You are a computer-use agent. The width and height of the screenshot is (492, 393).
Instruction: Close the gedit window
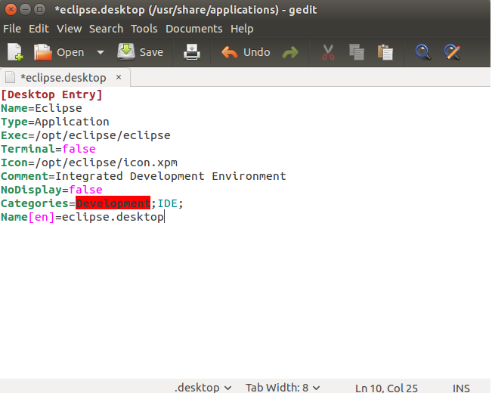11,9
